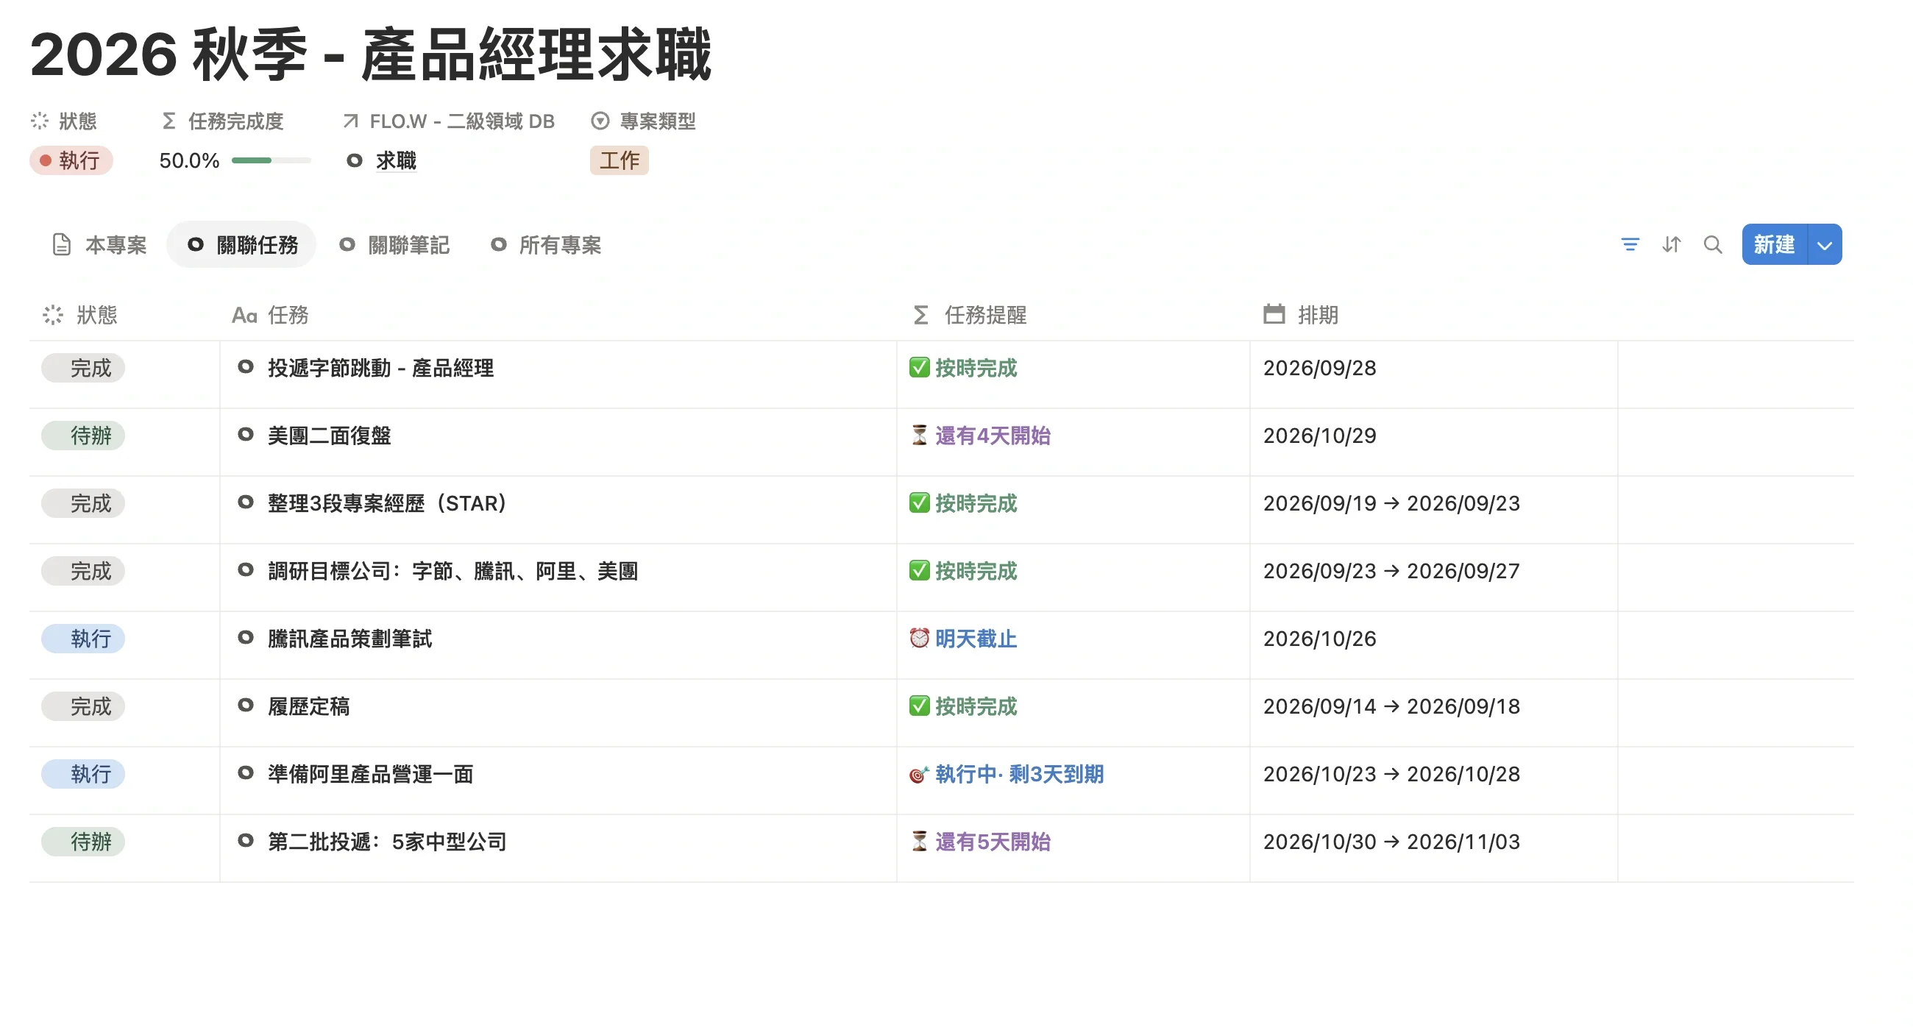Open the 調研目標公司 page icon
The width and height of the screenshot is (1913, 1030).
tap(246, 569)
